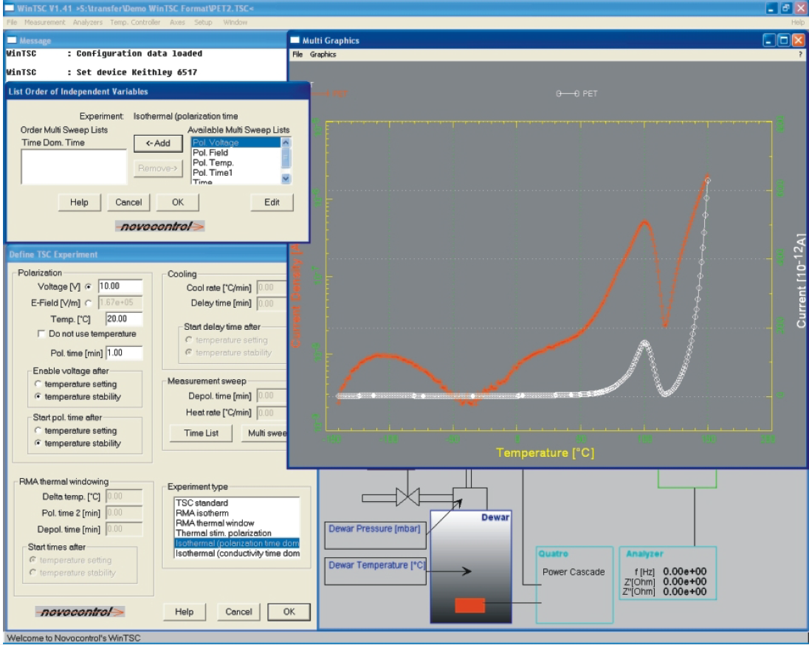The image size is (809, 645).
Task: Click novocontrol logo in Define TSC Experiment panel
Action: pos(80,612)
